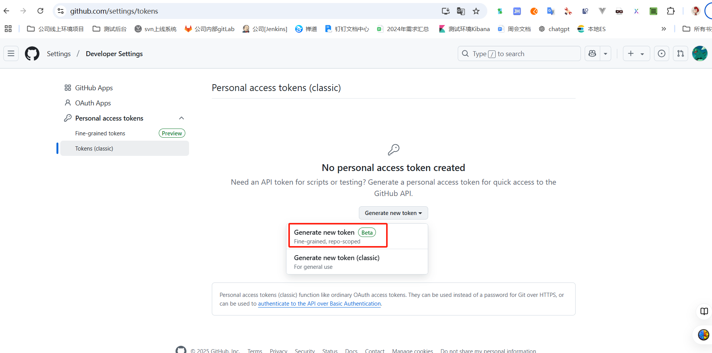
Task: Choose Generate new token (classic) option
Action: click(x=357, y=262)
